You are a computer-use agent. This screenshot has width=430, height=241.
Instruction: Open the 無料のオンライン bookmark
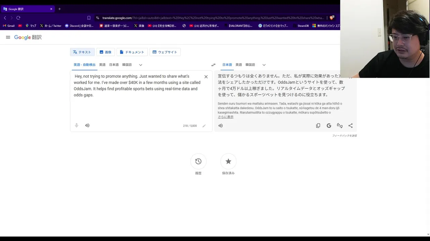pyautogui.click(x=326, y=26)
